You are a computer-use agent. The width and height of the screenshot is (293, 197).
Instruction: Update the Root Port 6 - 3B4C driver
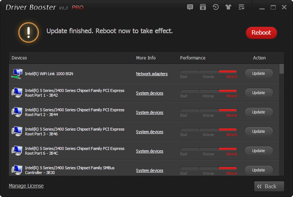(x=259, y=151)
